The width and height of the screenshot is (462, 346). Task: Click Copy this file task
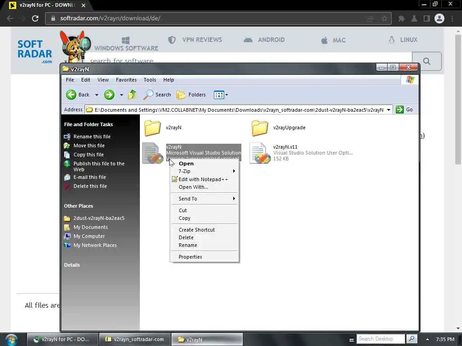tap(88, 155)
